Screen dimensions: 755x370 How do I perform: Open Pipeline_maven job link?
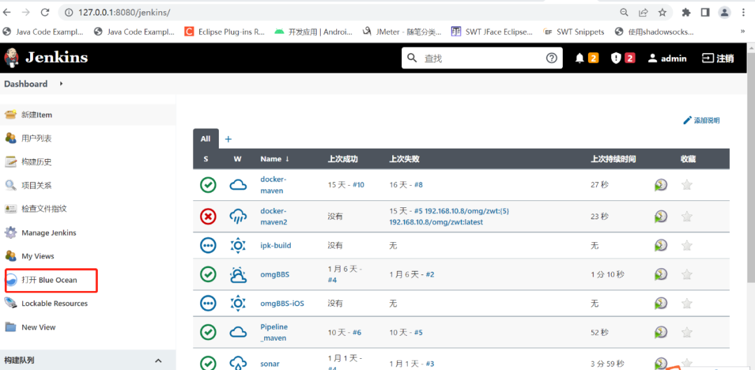click(x=274, y=332)
